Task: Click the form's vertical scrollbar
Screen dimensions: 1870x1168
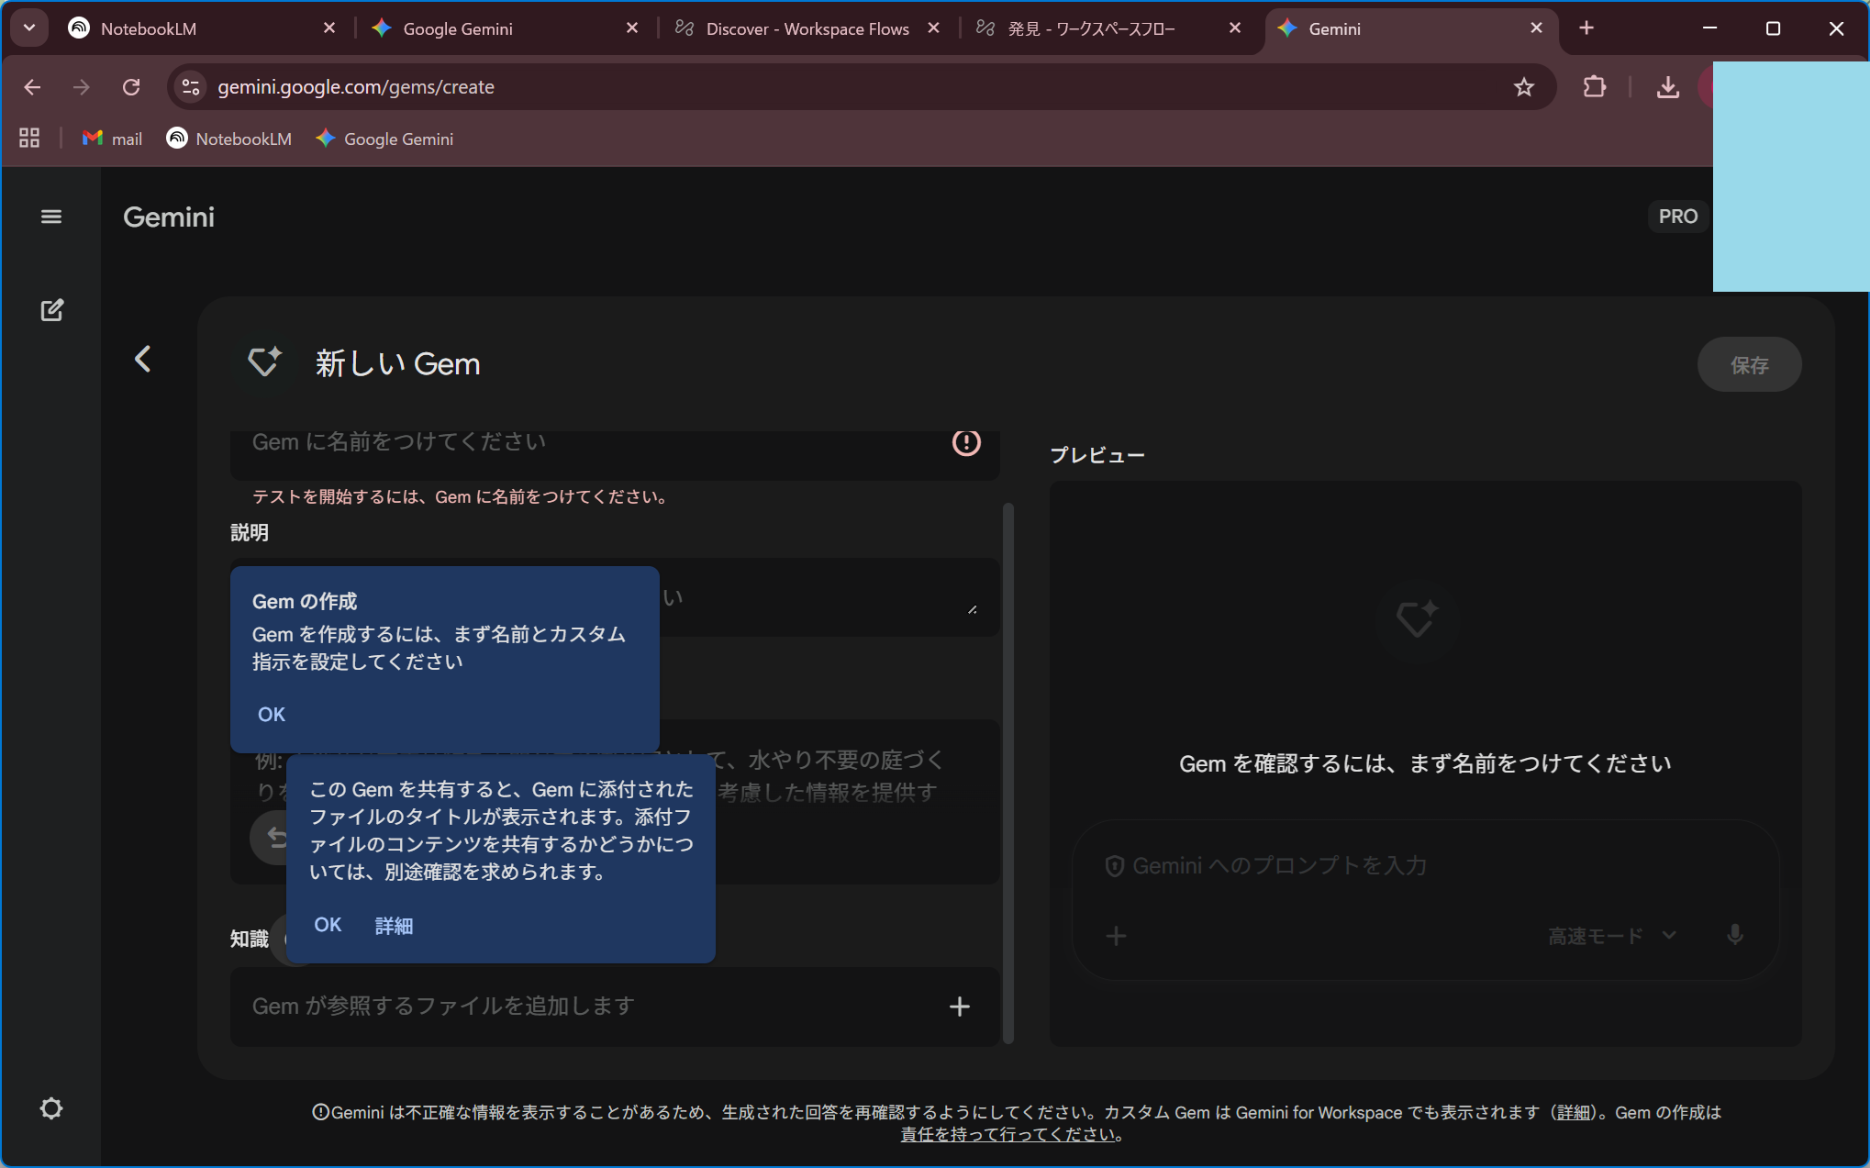Action: [x=1008, y=771]
